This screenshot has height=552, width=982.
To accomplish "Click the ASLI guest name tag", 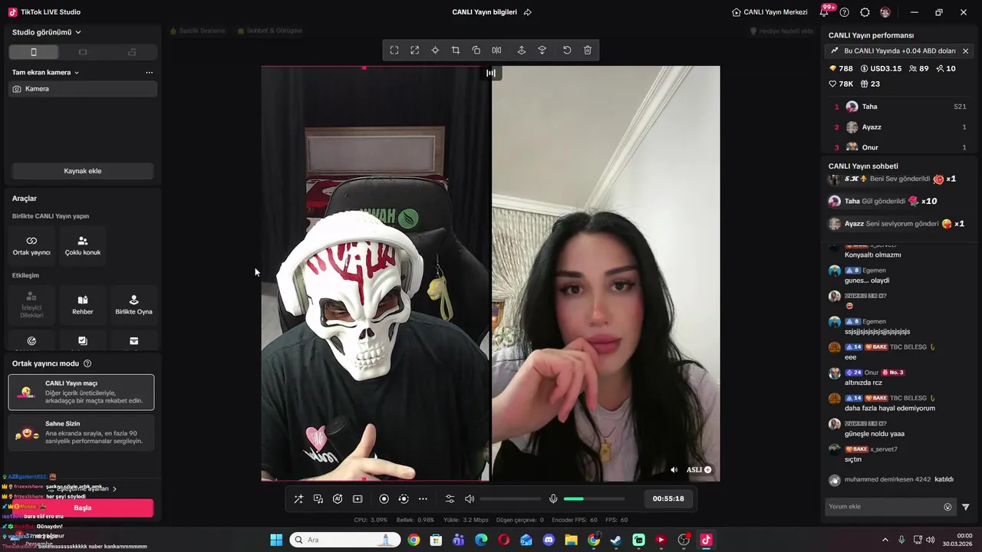I will pyautogui.click(x=698, y=470).
